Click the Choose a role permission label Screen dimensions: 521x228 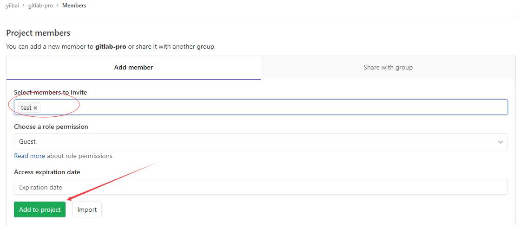point(51,127)
